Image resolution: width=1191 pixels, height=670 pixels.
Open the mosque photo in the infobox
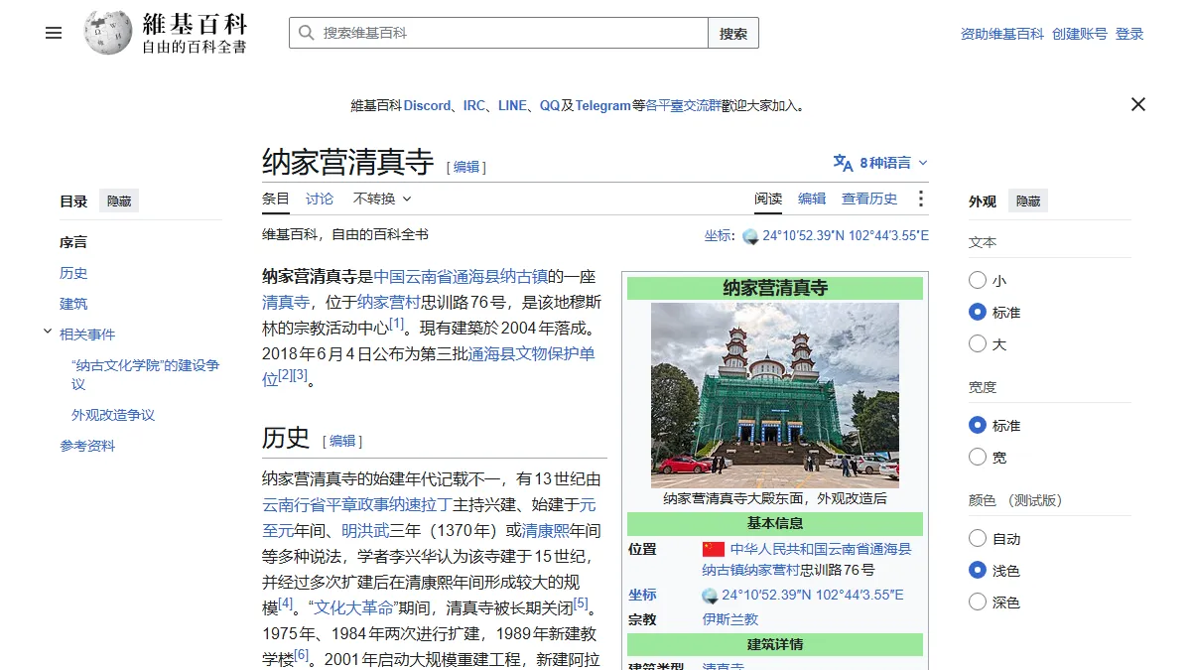pyautogui.click(x=774, y=395)
